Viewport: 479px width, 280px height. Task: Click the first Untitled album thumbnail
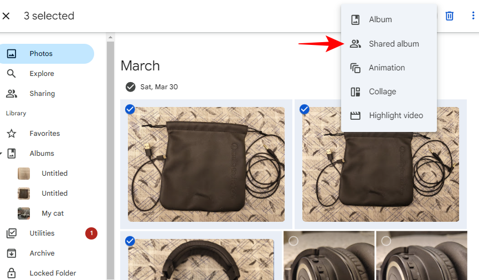(24, 174)
